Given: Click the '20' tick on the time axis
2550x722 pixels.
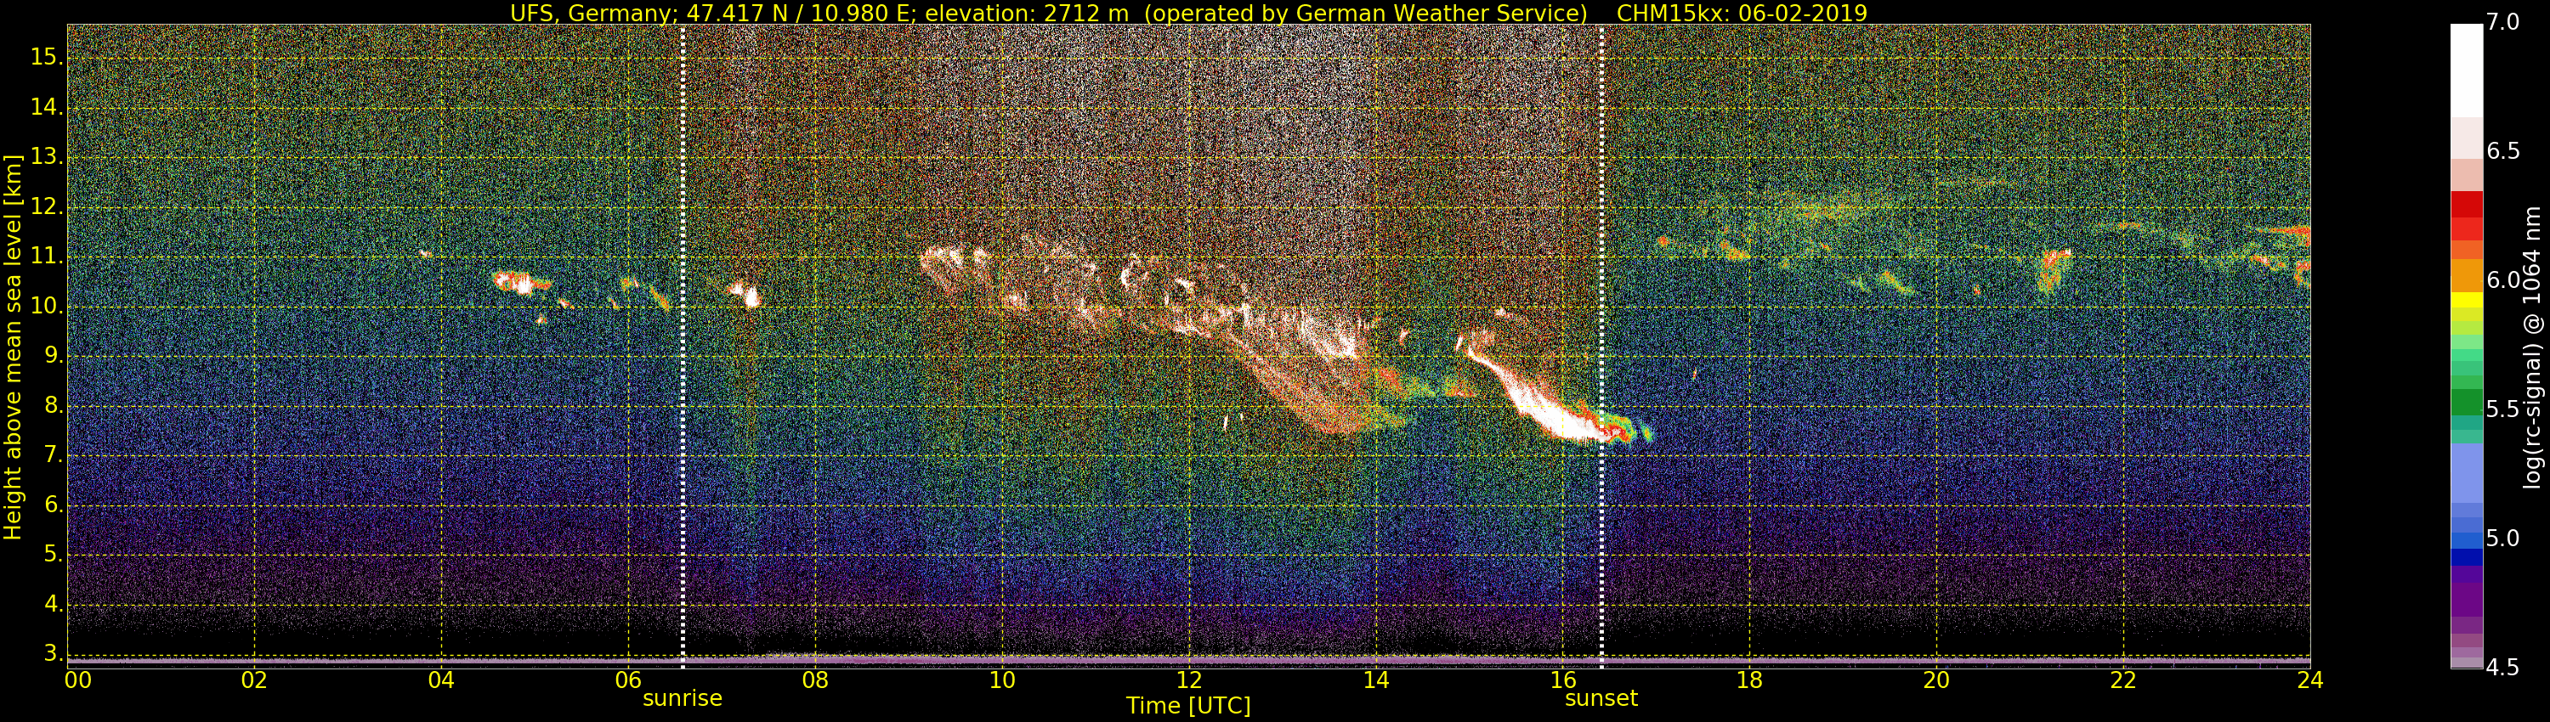Looking at the screenshot, I should [1936, 680].
